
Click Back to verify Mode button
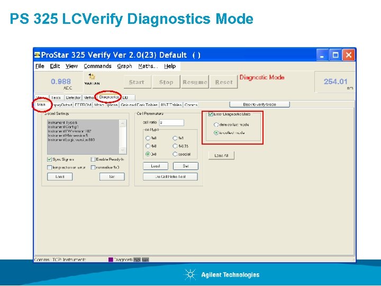pyautogui.click(x=259, y=104)
